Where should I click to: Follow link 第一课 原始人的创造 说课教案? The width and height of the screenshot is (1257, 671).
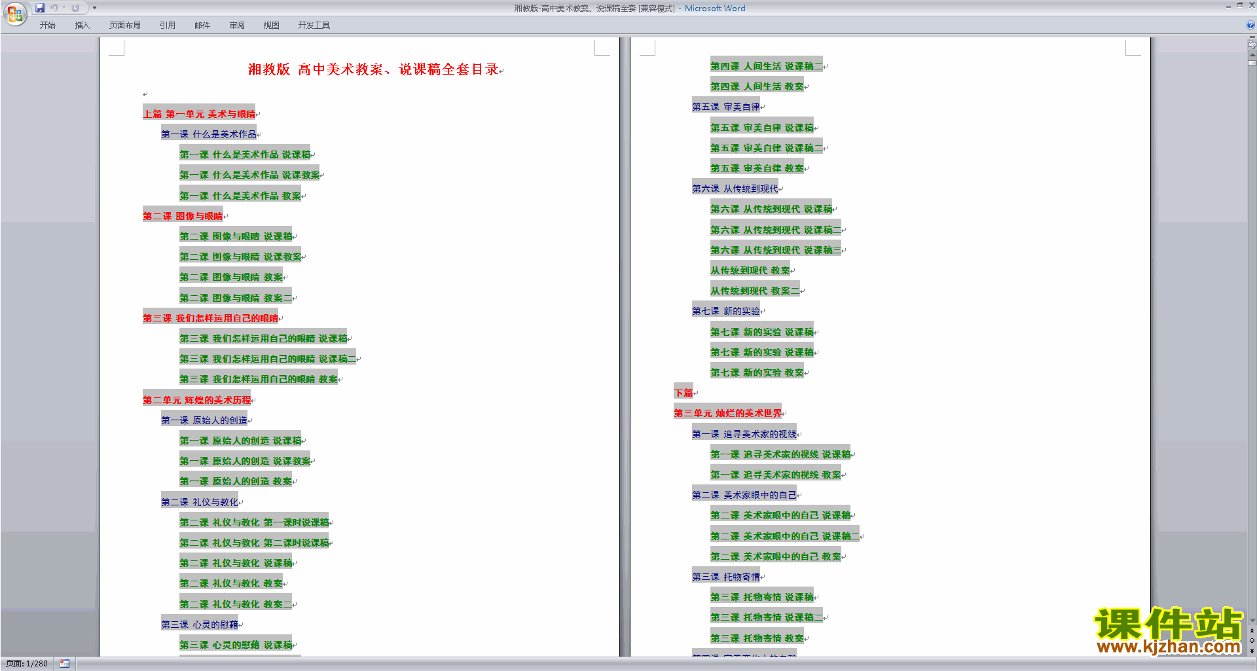tap(246, 461)
